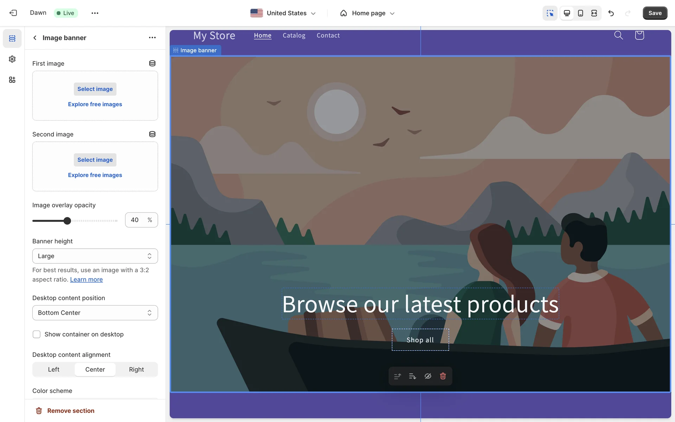Click the undo arrow icon
Image resolution: width=675 pixels, height=422 pixels.
point(611,13)
